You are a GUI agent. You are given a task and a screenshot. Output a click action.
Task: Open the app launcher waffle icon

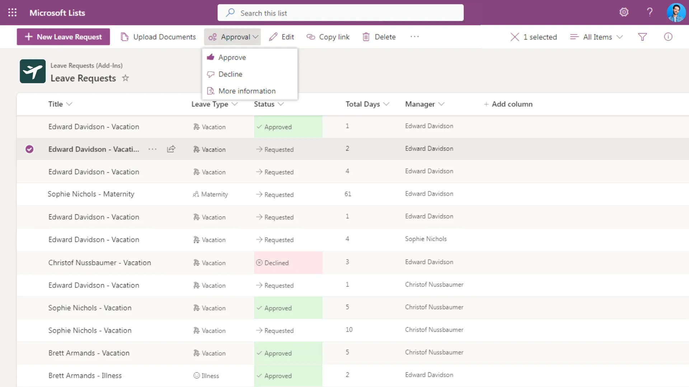tap(12, 12)
